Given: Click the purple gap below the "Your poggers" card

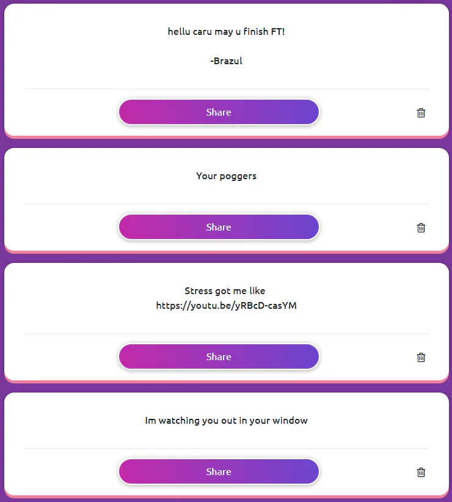Looking at the screenshot, I should tap(226, 258).
